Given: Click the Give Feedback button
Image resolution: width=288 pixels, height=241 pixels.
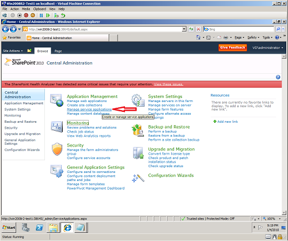Looking at the screenshot, I should [233, 47].
